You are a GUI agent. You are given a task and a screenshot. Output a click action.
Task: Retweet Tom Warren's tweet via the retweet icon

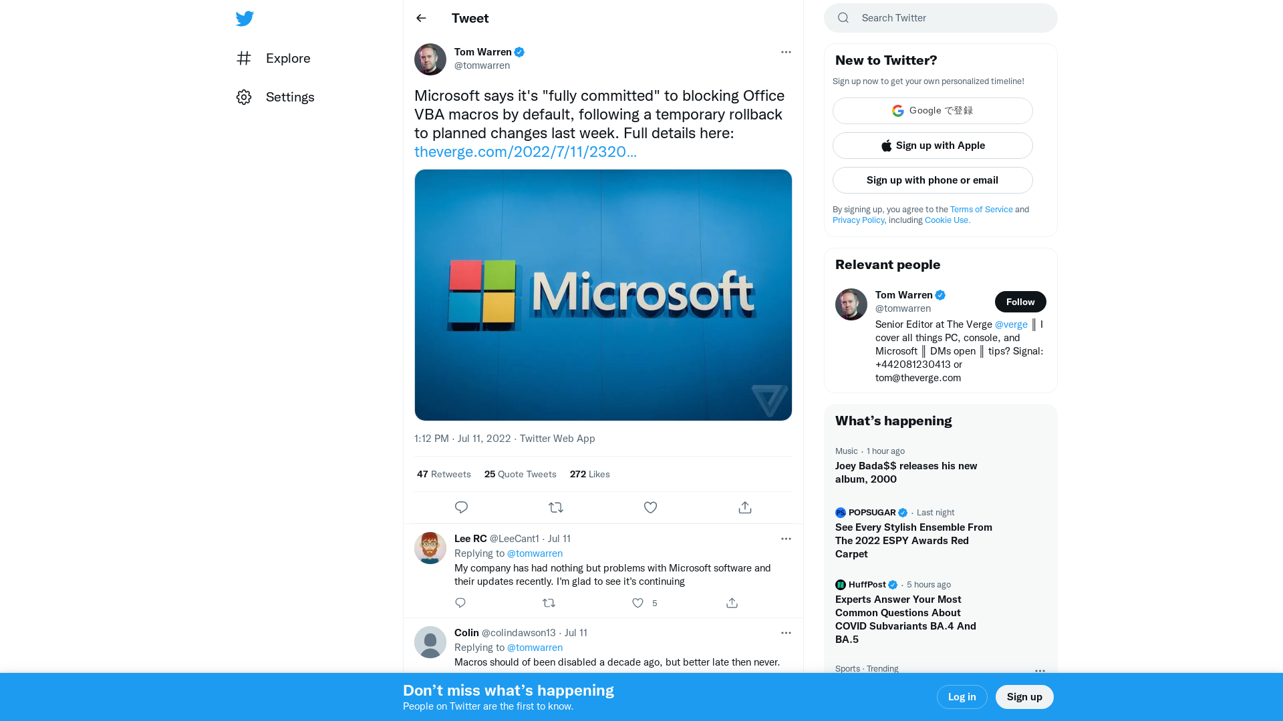(x=555, y=507)
